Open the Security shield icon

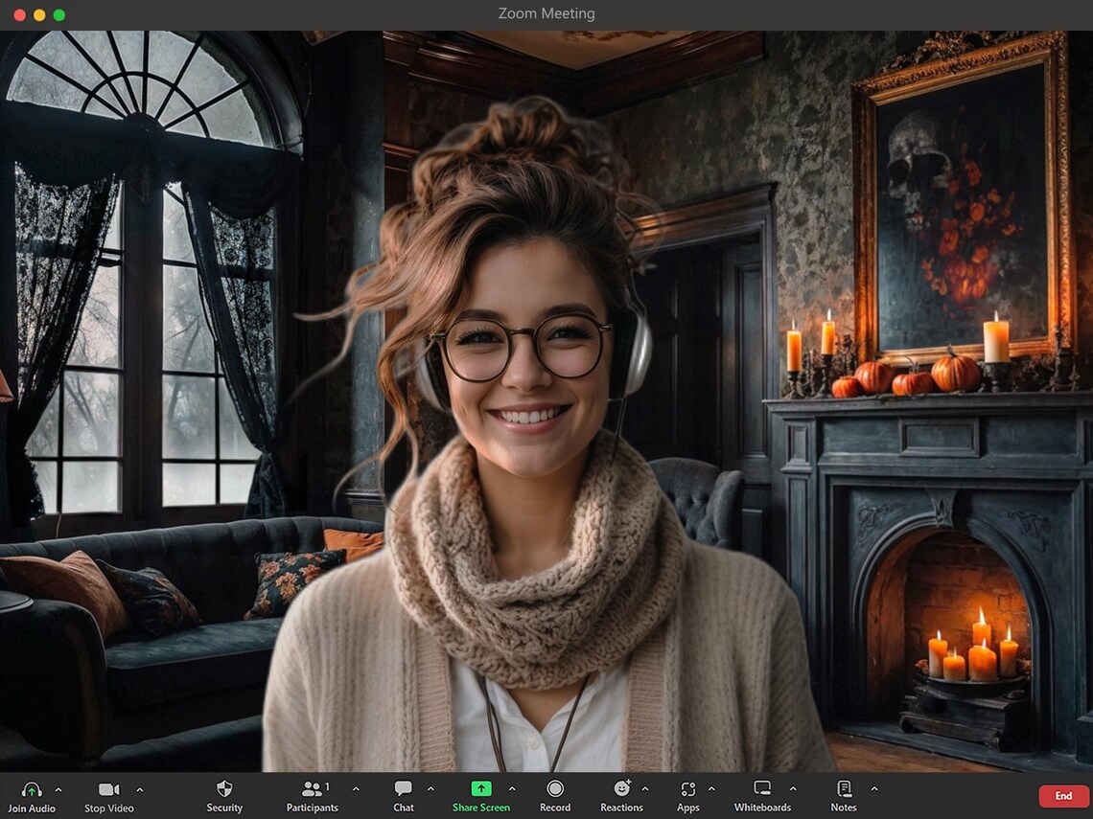point(224,788)
